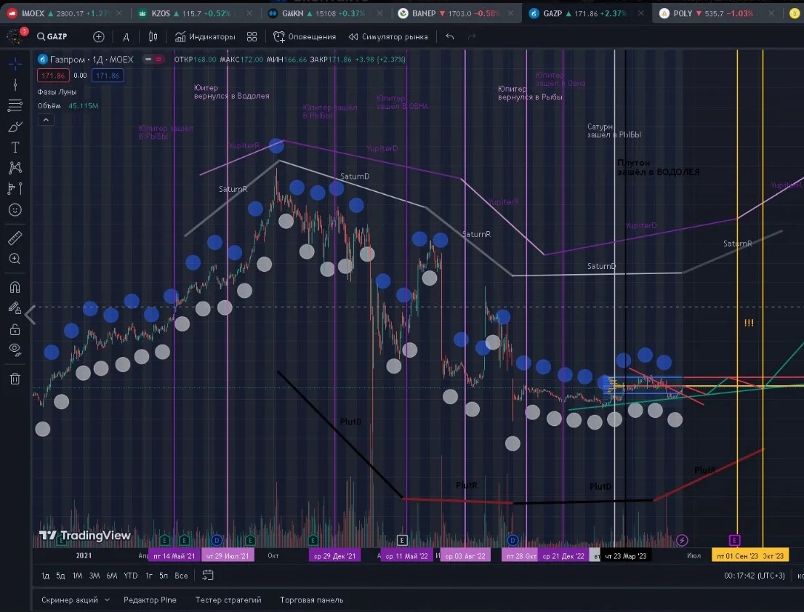
Task: Select the 6М time range
Action: tap(112, 576)
